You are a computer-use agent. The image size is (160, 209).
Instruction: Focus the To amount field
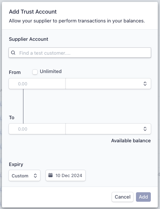pyautogui.click(x=37, y=129)
